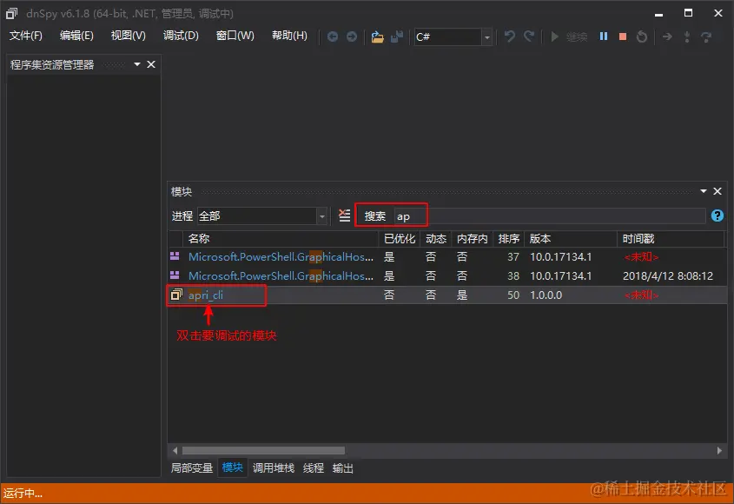The image size is (734, 504).
Task: Click the order value 50 cell
Action: point(513,295)
